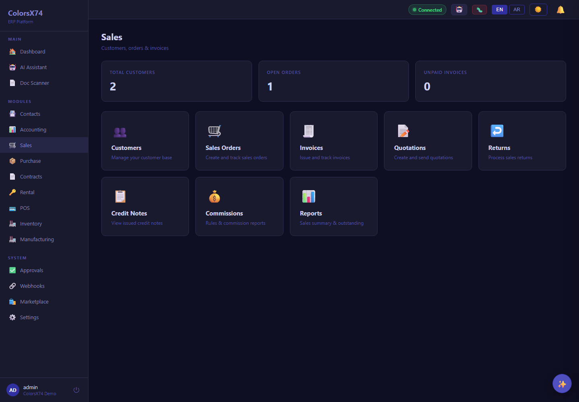The height and width of the screenshot is (402, 579).
Task: Click the AD user avatar
Action: pos(13,390)
